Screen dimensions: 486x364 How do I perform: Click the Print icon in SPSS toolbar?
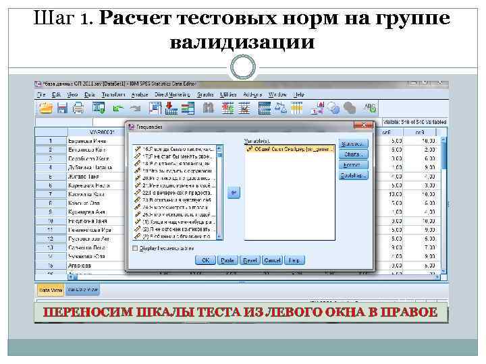[78, 109]
